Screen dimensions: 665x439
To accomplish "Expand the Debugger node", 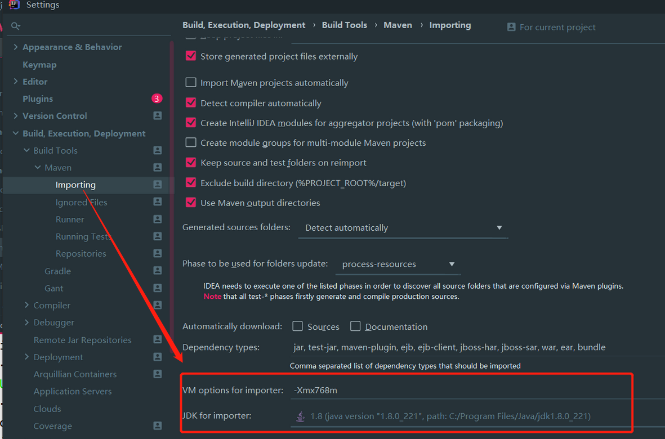I will pyautogui.click(x=26, y=322).
